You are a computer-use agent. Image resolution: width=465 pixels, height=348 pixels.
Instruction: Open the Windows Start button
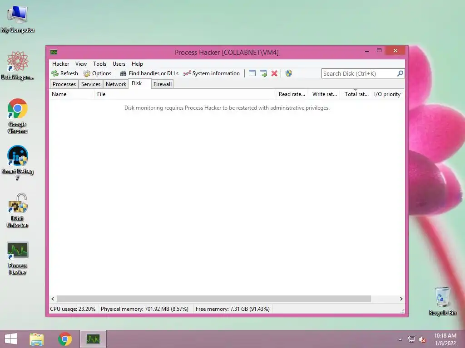[11, 339]
